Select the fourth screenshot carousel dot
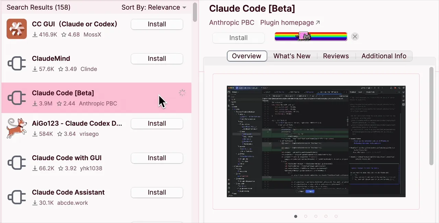The height and width of the screenshot is (223, 439). (x=326, y=216)
